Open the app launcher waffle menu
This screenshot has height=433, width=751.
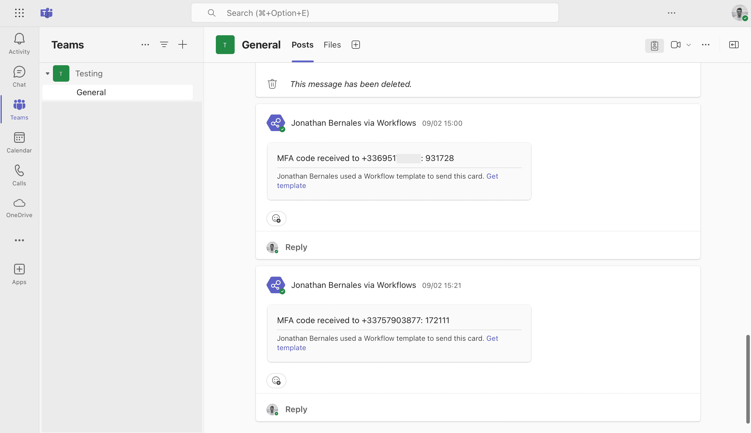point(19,13)
